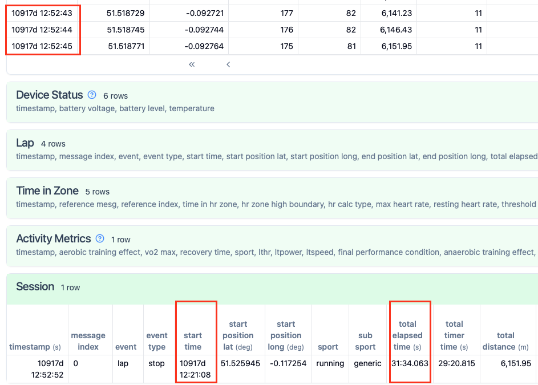Click the total distance column header
Screen dimensions: 538x385
pyautogui.click(x=505, y=341)
